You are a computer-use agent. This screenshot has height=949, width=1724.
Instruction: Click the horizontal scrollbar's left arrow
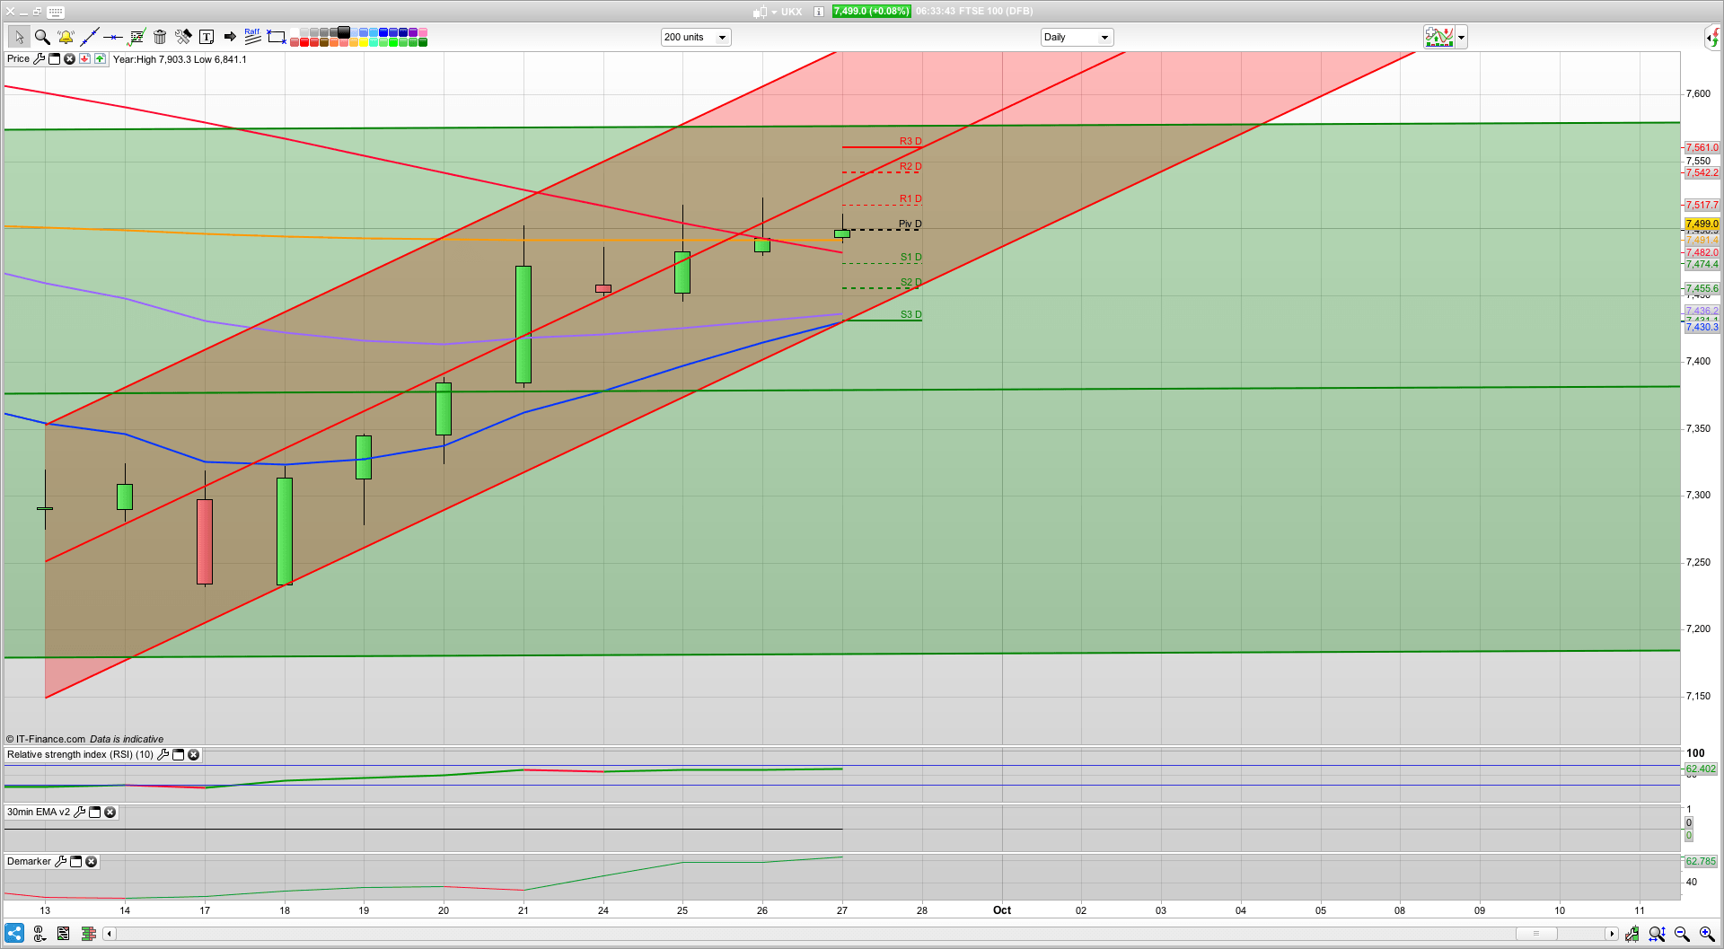click(109, 934)
